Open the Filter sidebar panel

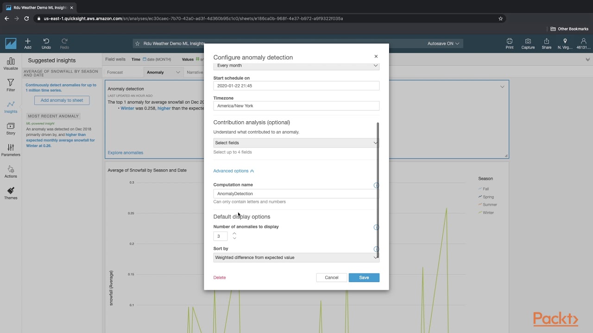11,85
